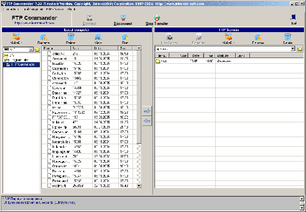Click New Server icon in FTP Servers toolbar
Viewport: 306px width, 212px height.
click(169, 37)
